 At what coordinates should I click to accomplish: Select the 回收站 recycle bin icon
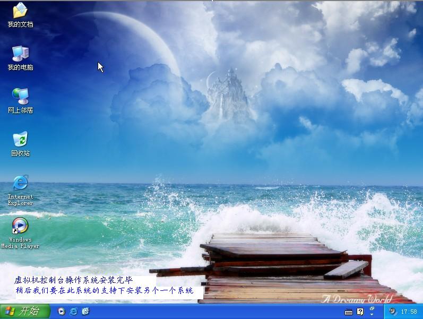click(20, 140)
